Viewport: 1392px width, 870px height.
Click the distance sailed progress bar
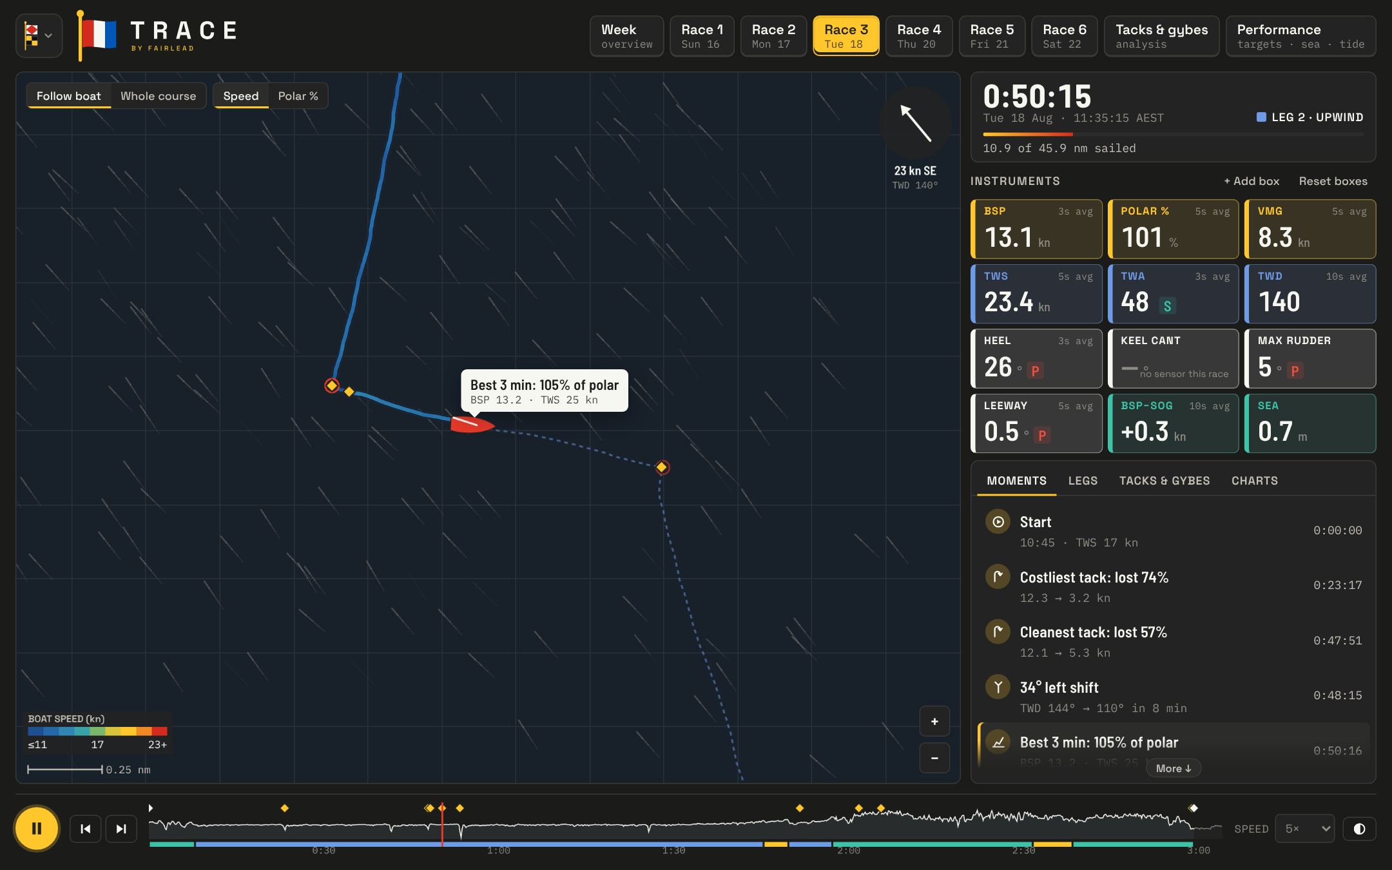click(1173, 134)
